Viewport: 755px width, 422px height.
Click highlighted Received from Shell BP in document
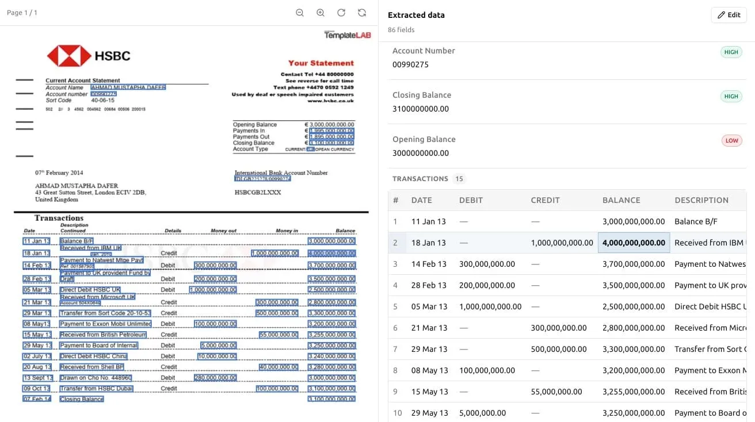(x=91, y=367)
